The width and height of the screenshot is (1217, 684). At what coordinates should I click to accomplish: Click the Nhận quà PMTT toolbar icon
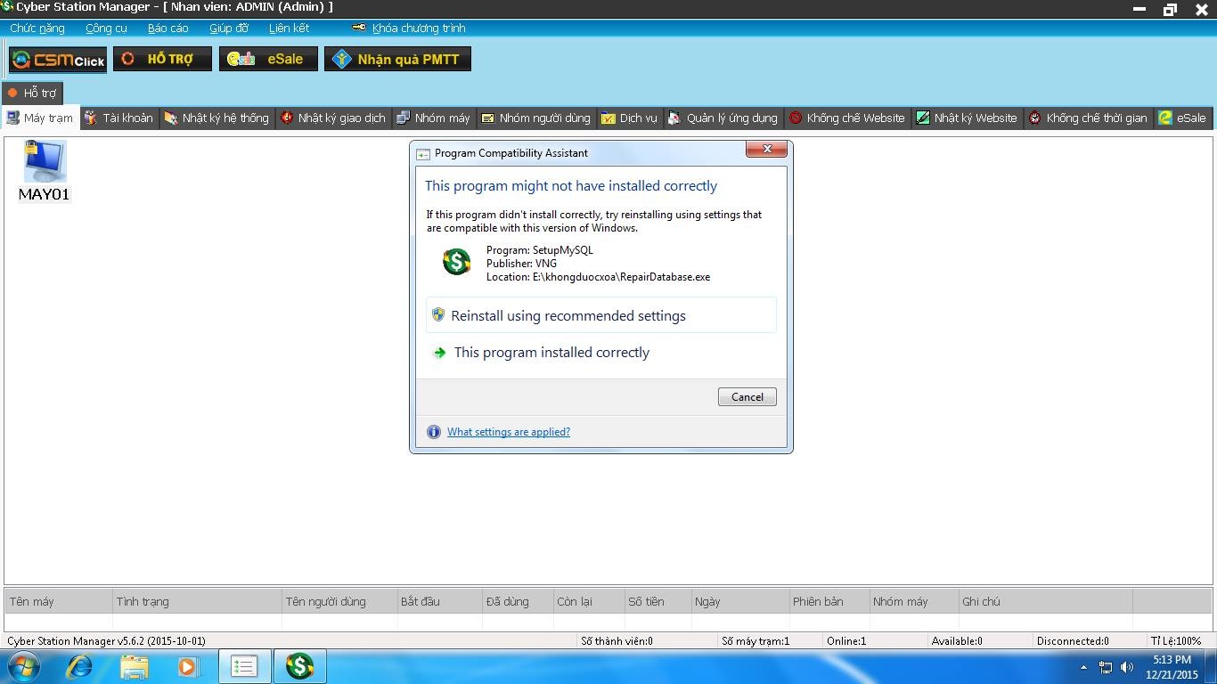coord(397,59)
